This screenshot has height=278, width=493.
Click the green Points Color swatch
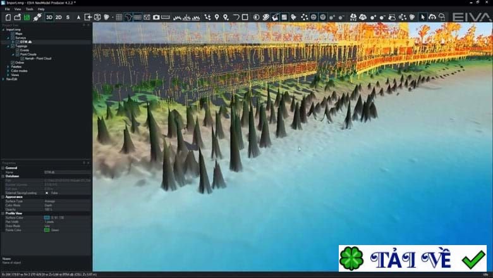point(47,230)
